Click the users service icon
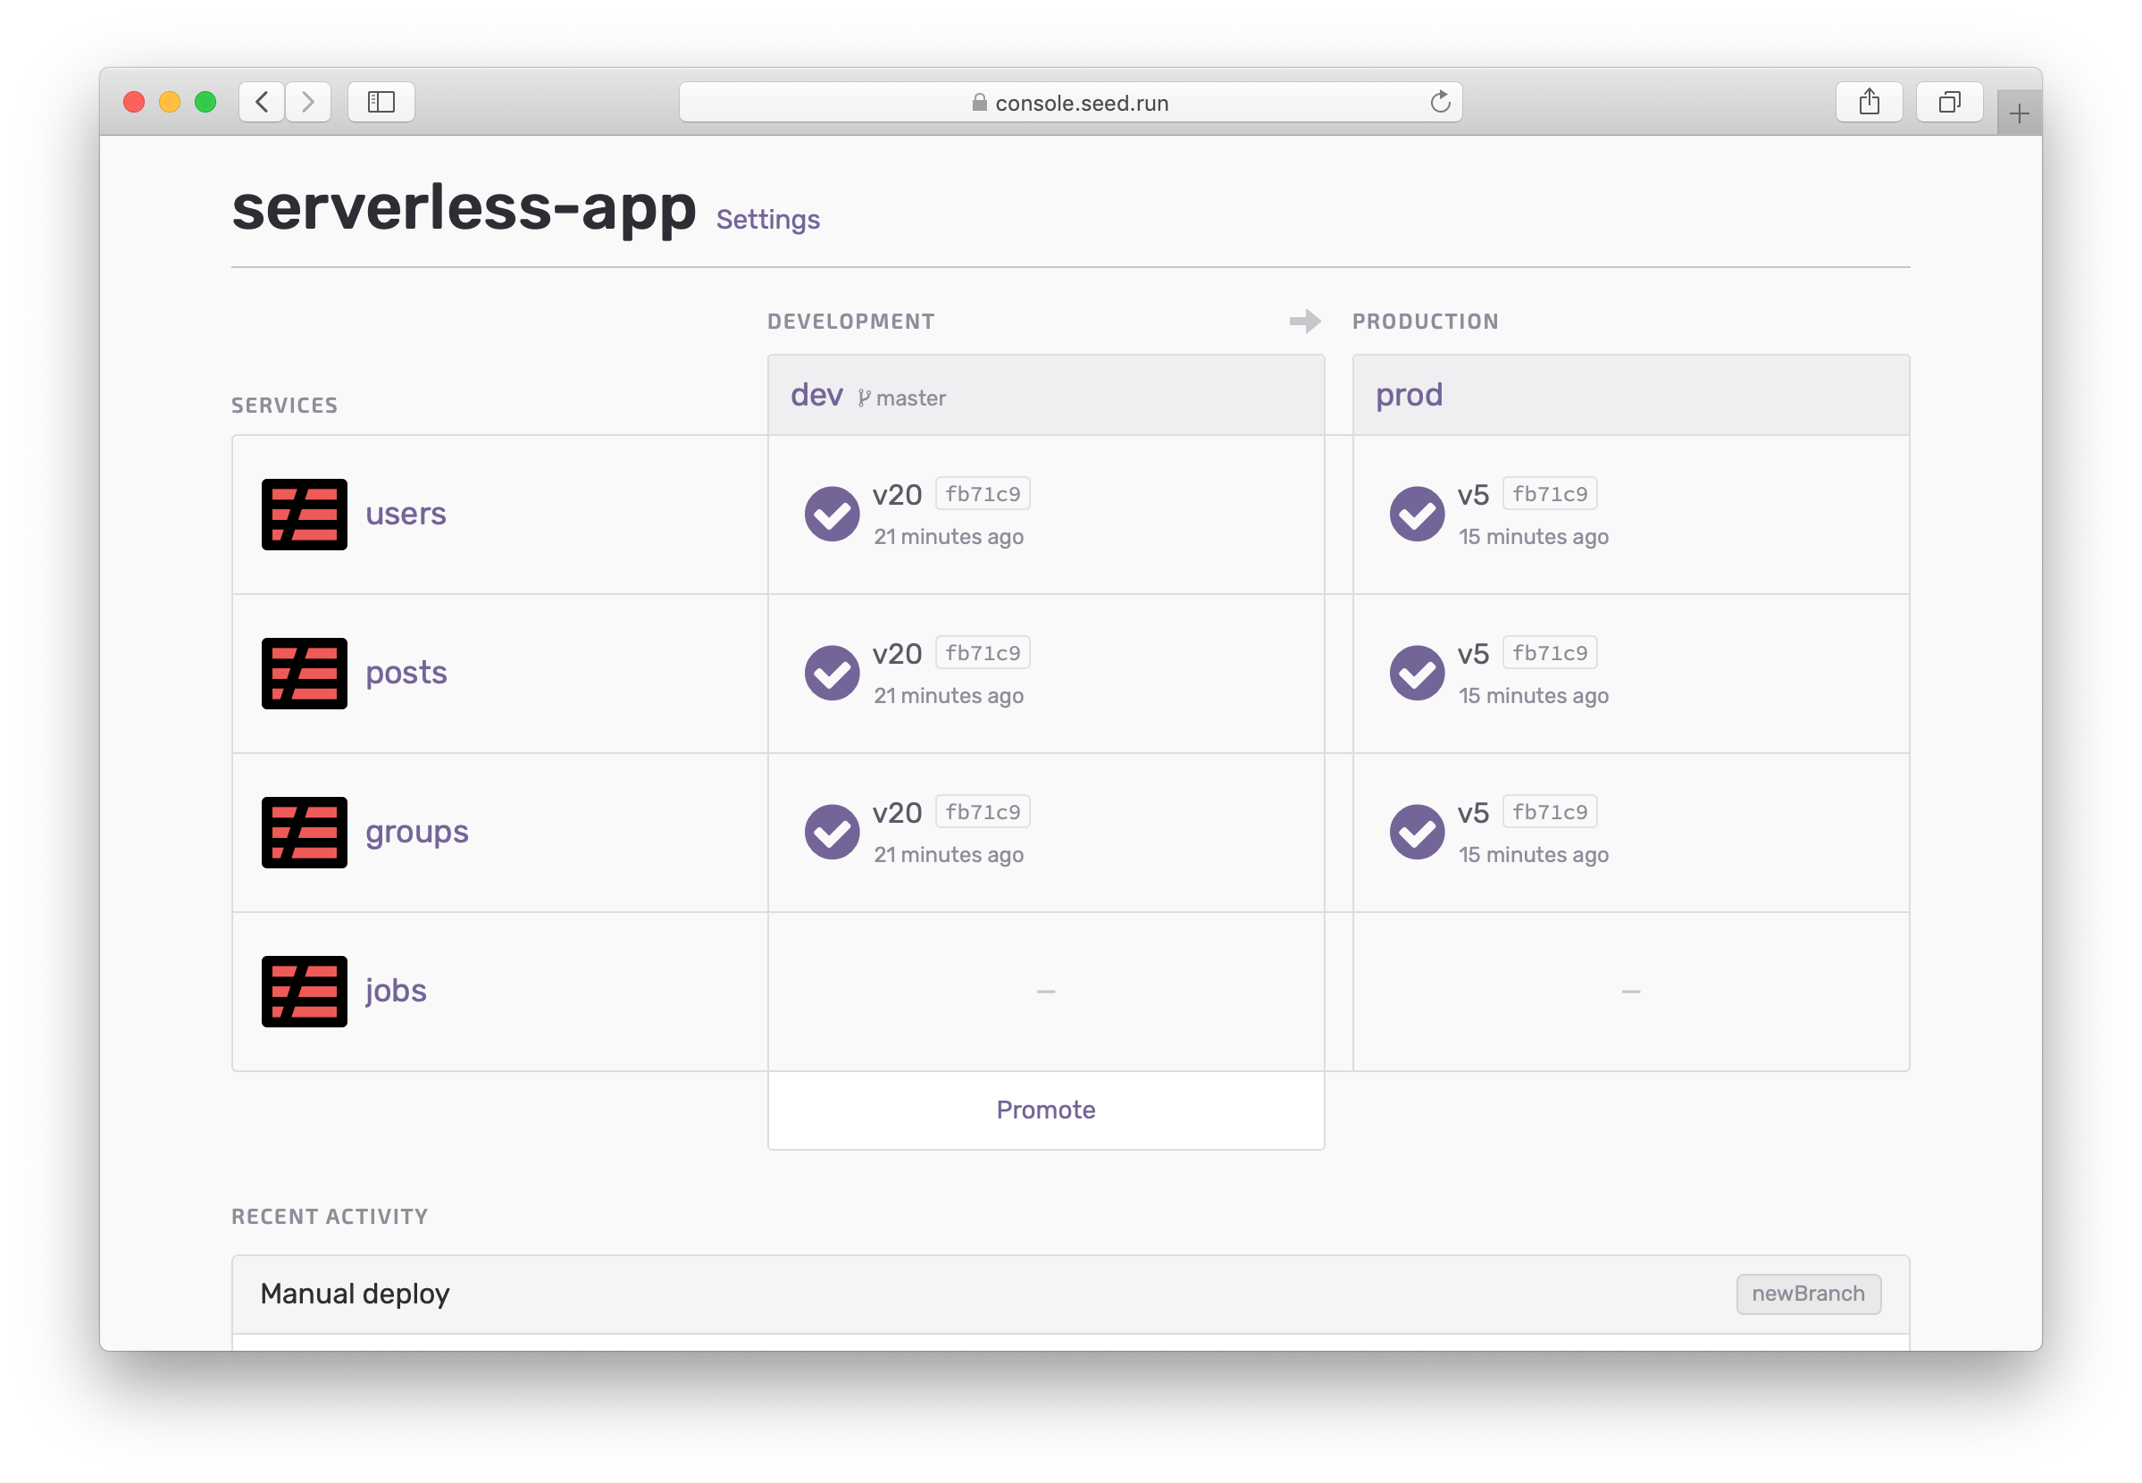The height and width of the screenshot is (1483, 2142). [x=304, y=514]
